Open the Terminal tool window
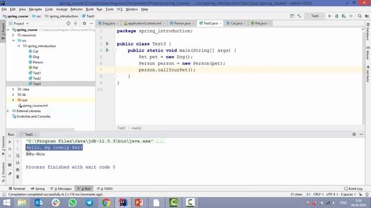The image size is (371, 208). point(17,189)
